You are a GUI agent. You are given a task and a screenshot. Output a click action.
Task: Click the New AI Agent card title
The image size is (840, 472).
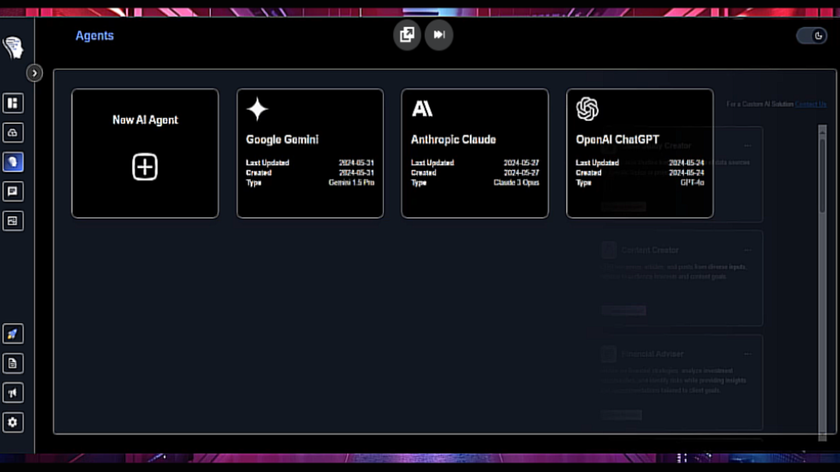click(x=145, y=120)
